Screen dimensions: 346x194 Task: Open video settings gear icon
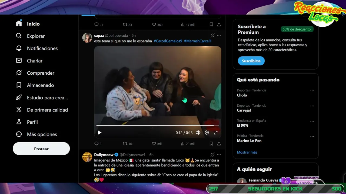click(207, 133)
